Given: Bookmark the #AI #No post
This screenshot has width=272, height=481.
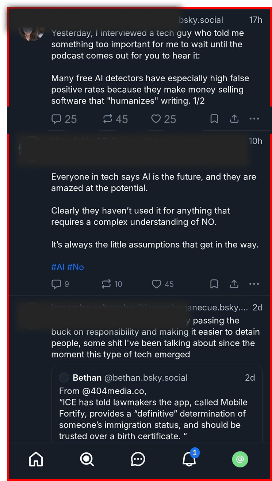Looking at the screenshot, I should (214, 284).
